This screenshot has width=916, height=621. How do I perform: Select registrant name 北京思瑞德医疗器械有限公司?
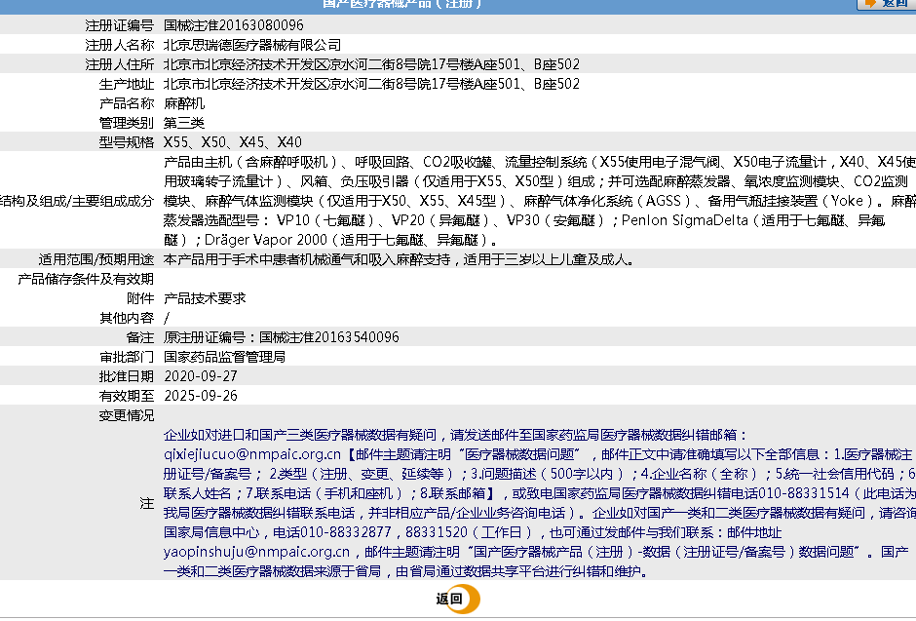252,45
